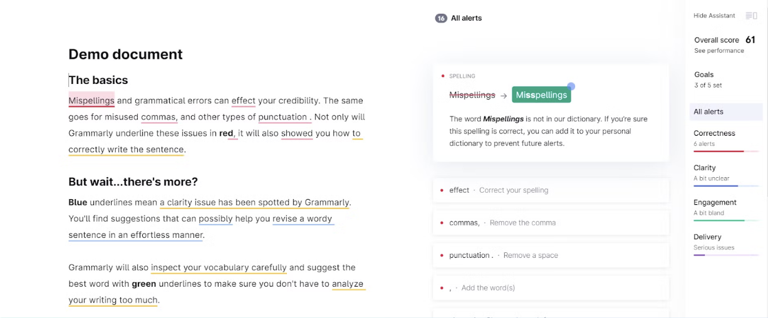
Task: Expand the 'punctuation .' Remove a space alert
Action: coord(551,255)
